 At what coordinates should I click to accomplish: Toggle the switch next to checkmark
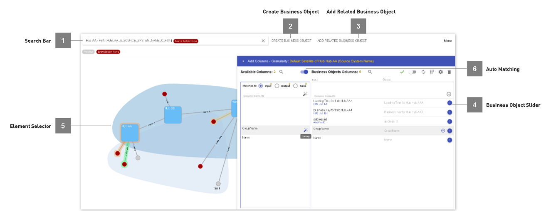point(413,72)
